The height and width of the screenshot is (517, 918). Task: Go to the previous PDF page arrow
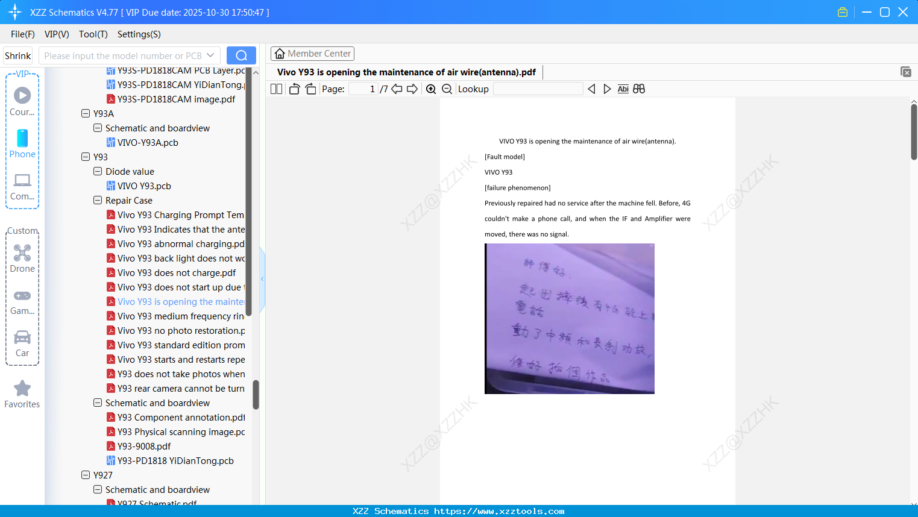(x=397, y=89)
